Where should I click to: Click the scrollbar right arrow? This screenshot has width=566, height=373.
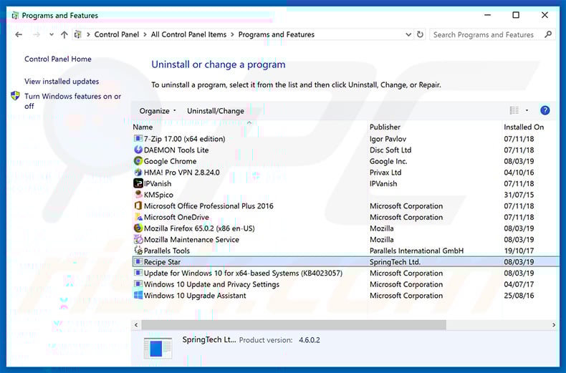554,324
